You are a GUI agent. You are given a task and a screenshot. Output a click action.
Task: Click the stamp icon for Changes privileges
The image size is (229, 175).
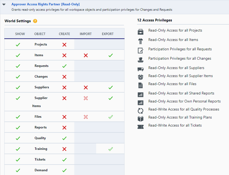click(141, 60)
